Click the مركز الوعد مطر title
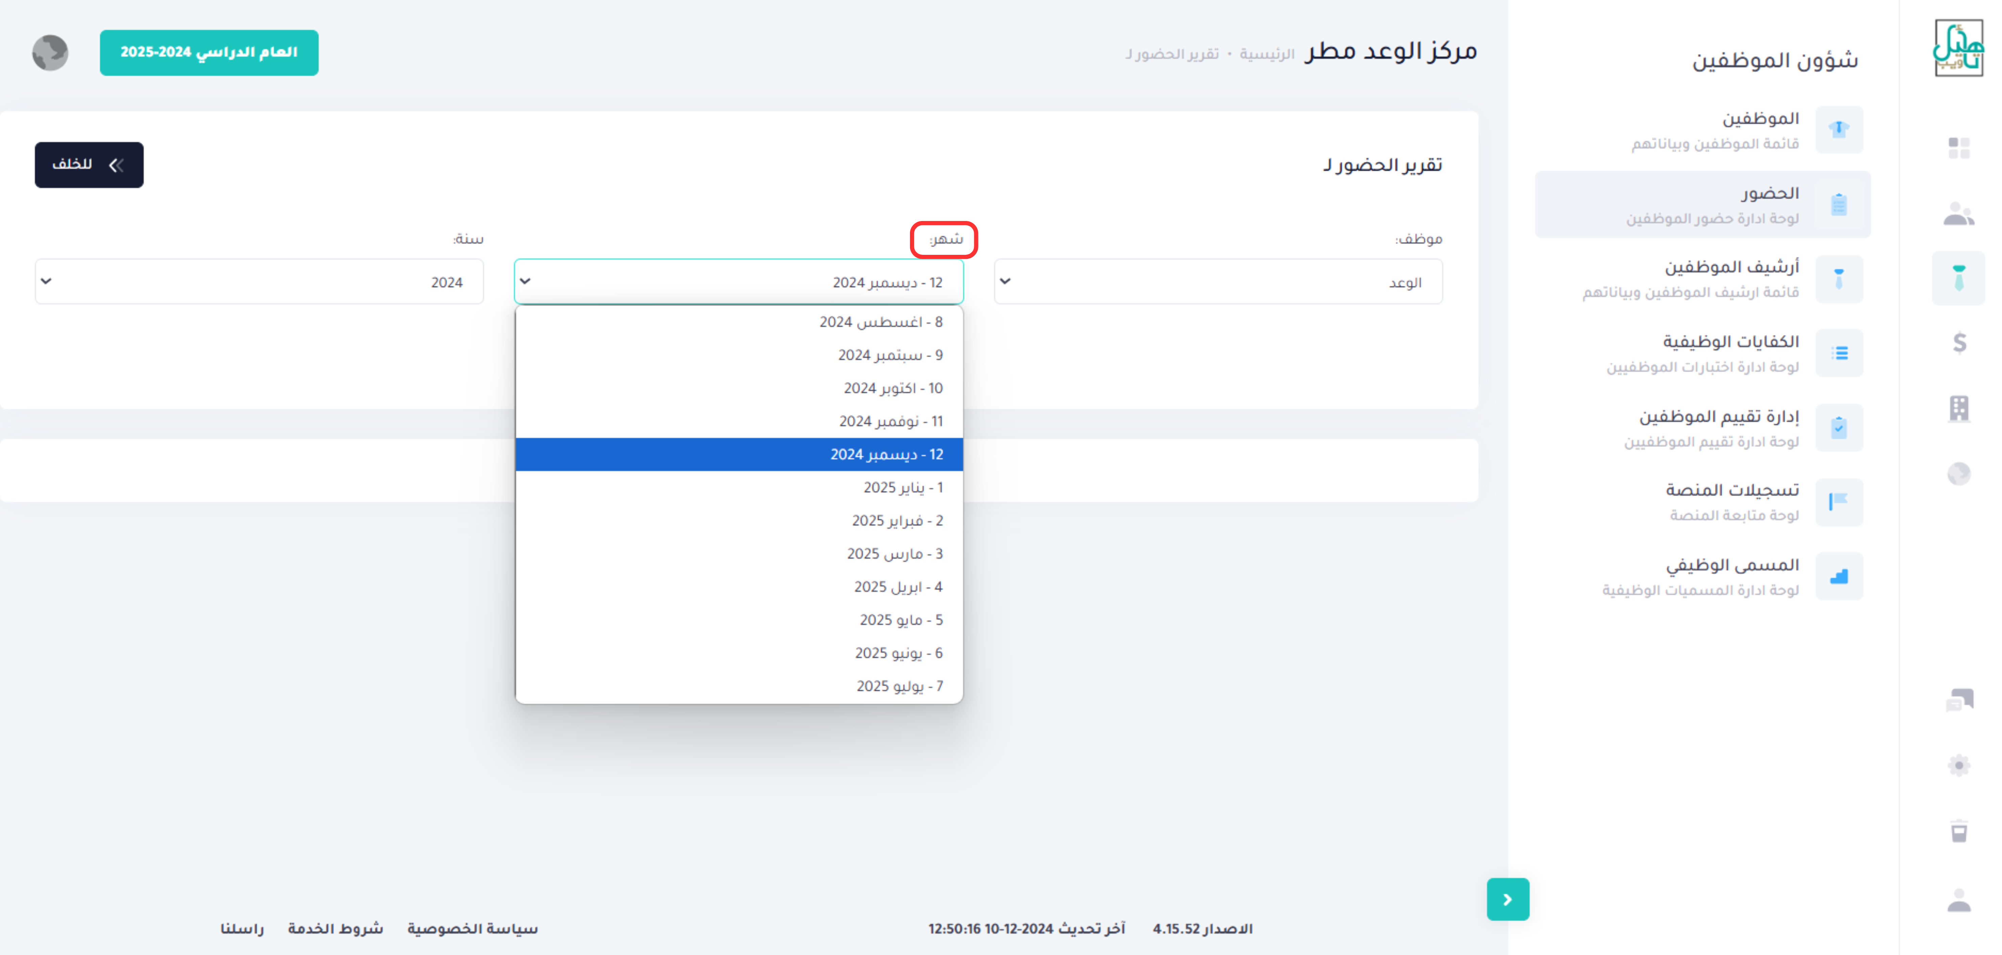 pos(1391,51)
